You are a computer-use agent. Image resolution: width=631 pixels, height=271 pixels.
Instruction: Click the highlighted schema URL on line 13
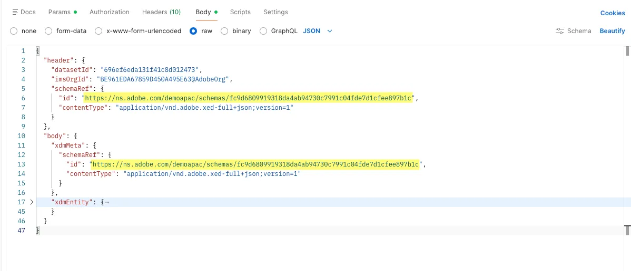pos(257,164)
